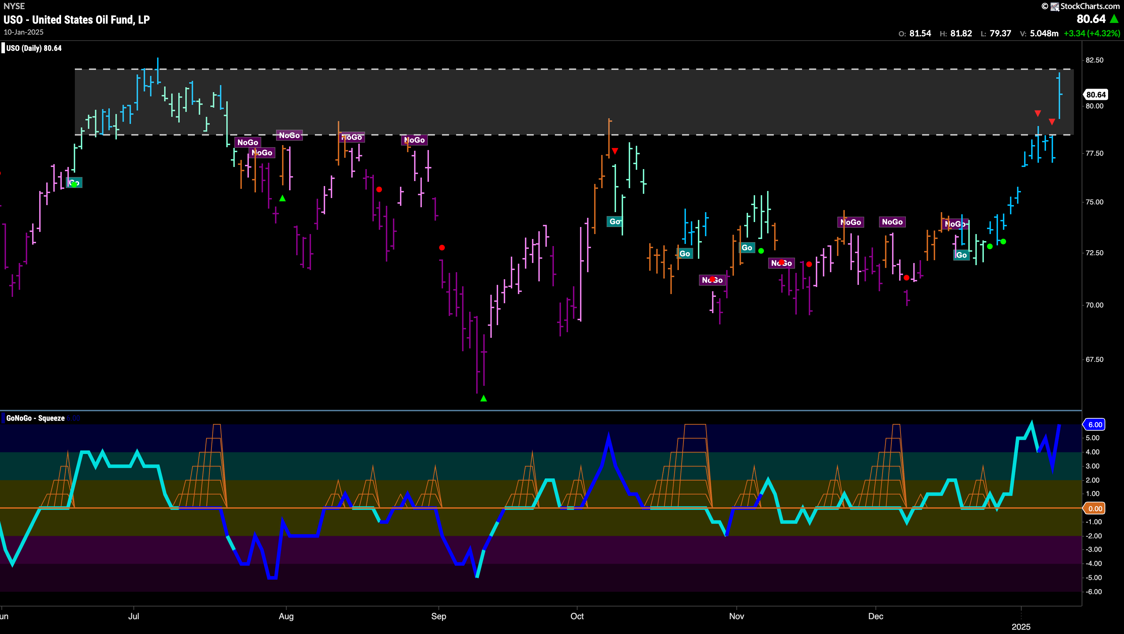Click the green triangle marker near August start
Viewport: 1124px width, 634px height.
283,198
